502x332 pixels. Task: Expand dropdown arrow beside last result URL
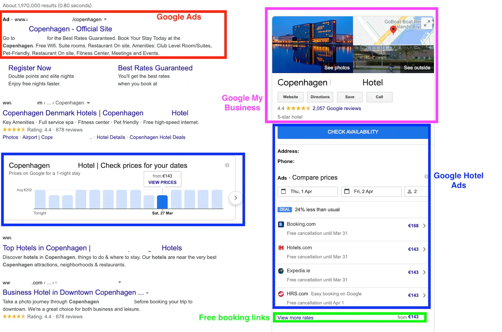pyautogui.click(x=120, y=282)
